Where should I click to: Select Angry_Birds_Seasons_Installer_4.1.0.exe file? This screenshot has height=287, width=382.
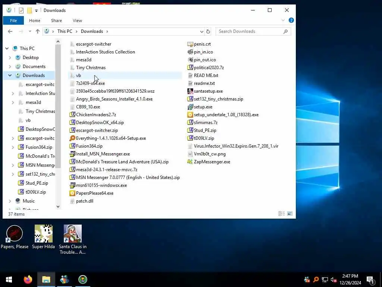[x=114, y=99]
